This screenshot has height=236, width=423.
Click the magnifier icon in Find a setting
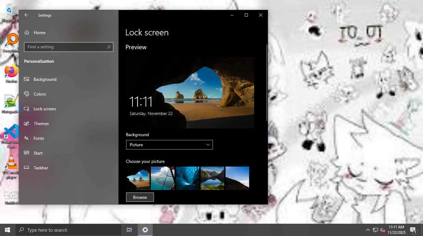click(109, 47)
